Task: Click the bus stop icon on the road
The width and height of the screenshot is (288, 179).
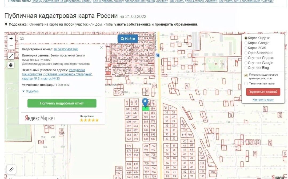Action: tap(157, 55)
